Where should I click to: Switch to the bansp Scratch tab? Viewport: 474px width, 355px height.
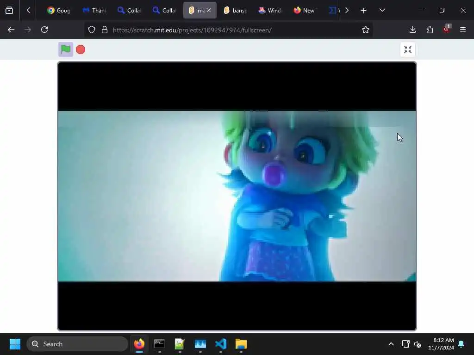pos(235,11)
